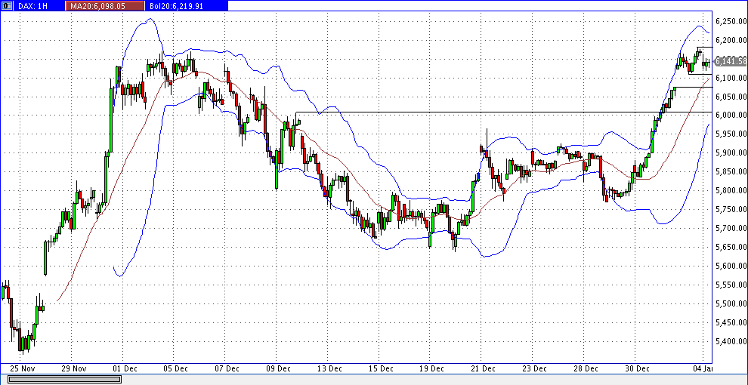Click the 13 Dec date axis label
748x385 pixels.
[x=329, y=368]
